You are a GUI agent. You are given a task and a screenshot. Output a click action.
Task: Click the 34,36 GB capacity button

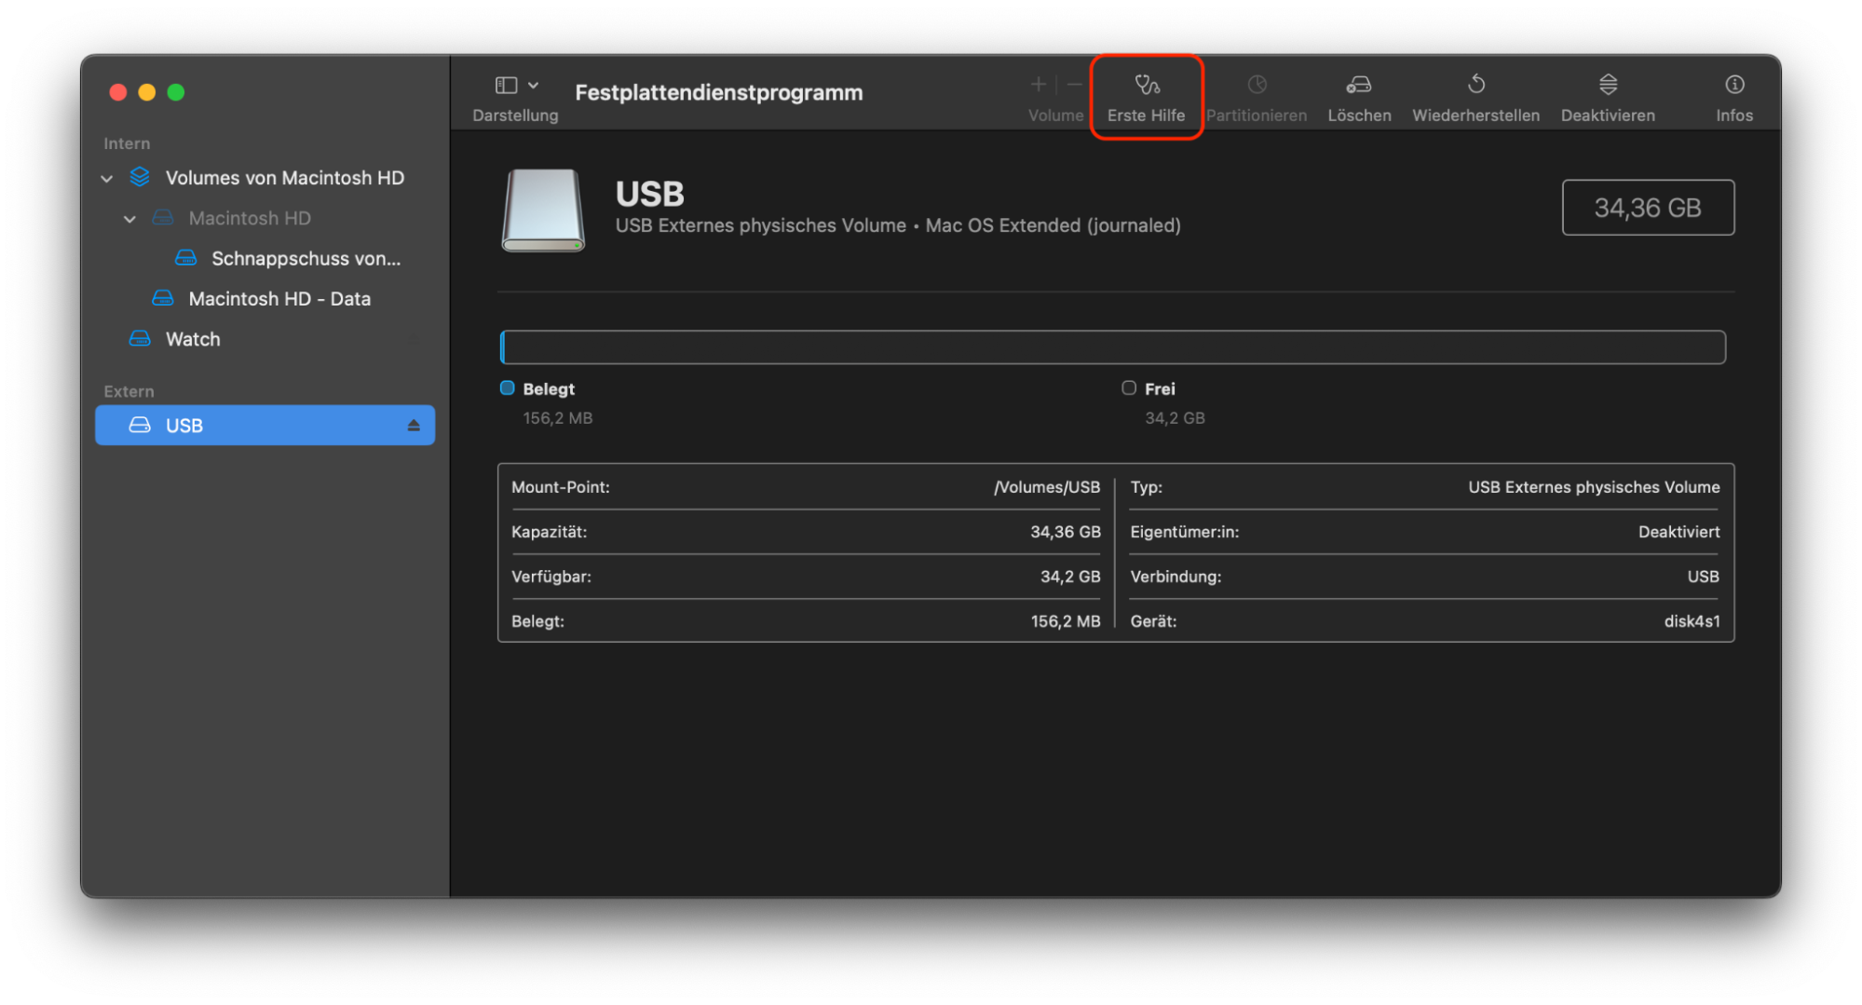tap(1648, 207)
